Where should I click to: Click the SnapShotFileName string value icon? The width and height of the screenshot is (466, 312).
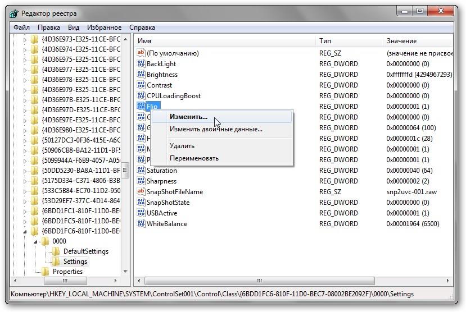pos(141,192)
